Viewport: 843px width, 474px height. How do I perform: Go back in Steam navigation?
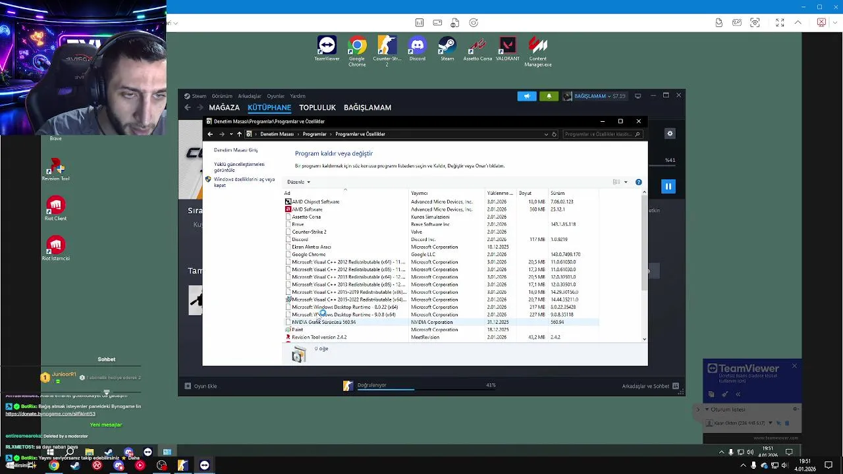188,107
